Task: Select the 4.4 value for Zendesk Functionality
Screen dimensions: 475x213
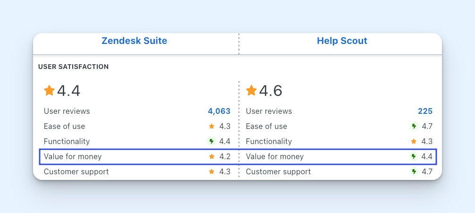Action: click(225, 142)
